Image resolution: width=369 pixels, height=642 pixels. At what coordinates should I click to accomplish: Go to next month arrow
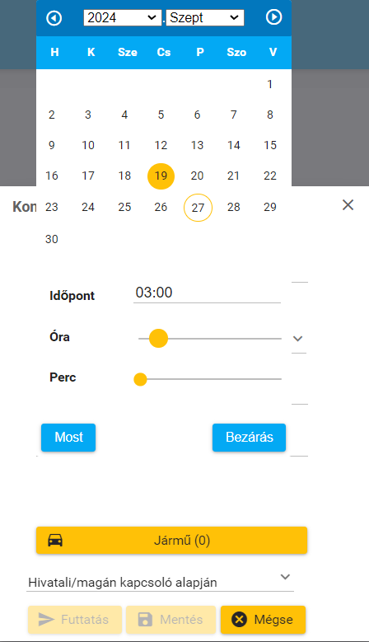tap(273, 17)
